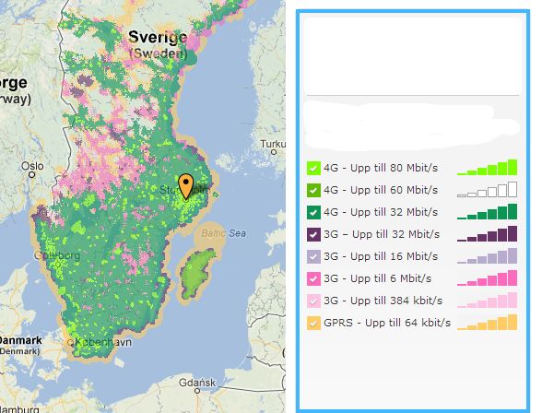Screen dimensions: 542x413
Task: Toggle the 4G Upp till 60 Mbit/s checkbox
Action: (313, 191)
